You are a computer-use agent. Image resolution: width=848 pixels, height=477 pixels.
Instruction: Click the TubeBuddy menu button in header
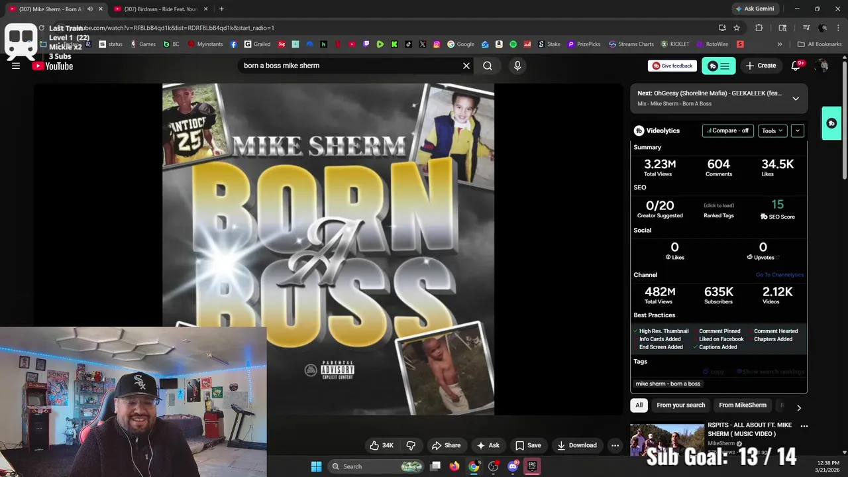tap(719, 66)
